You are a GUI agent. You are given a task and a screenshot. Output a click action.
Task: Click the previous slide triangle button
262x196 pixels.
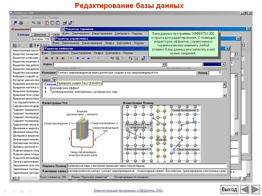[x=245, y=190]
